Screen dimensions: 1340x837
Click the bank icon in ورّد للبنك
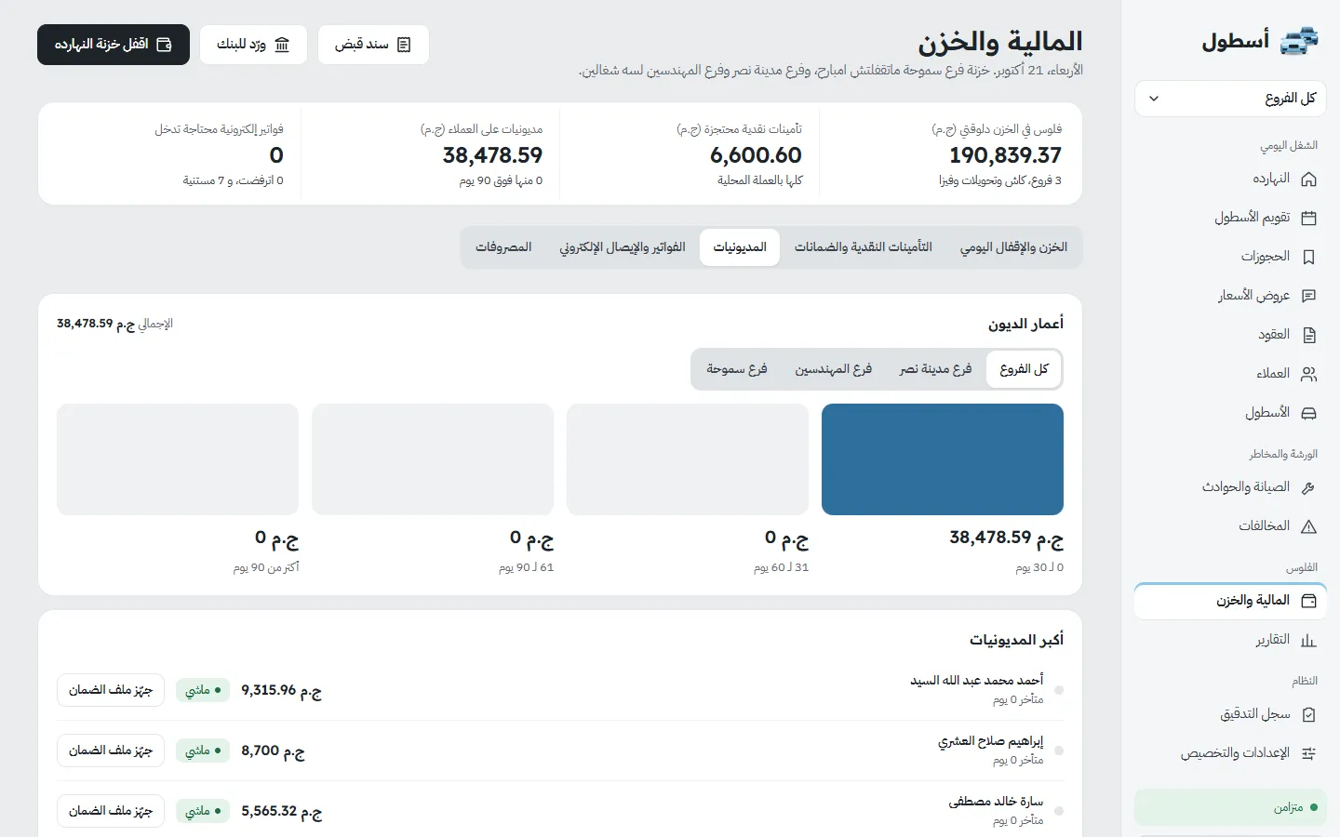[282, 45]
